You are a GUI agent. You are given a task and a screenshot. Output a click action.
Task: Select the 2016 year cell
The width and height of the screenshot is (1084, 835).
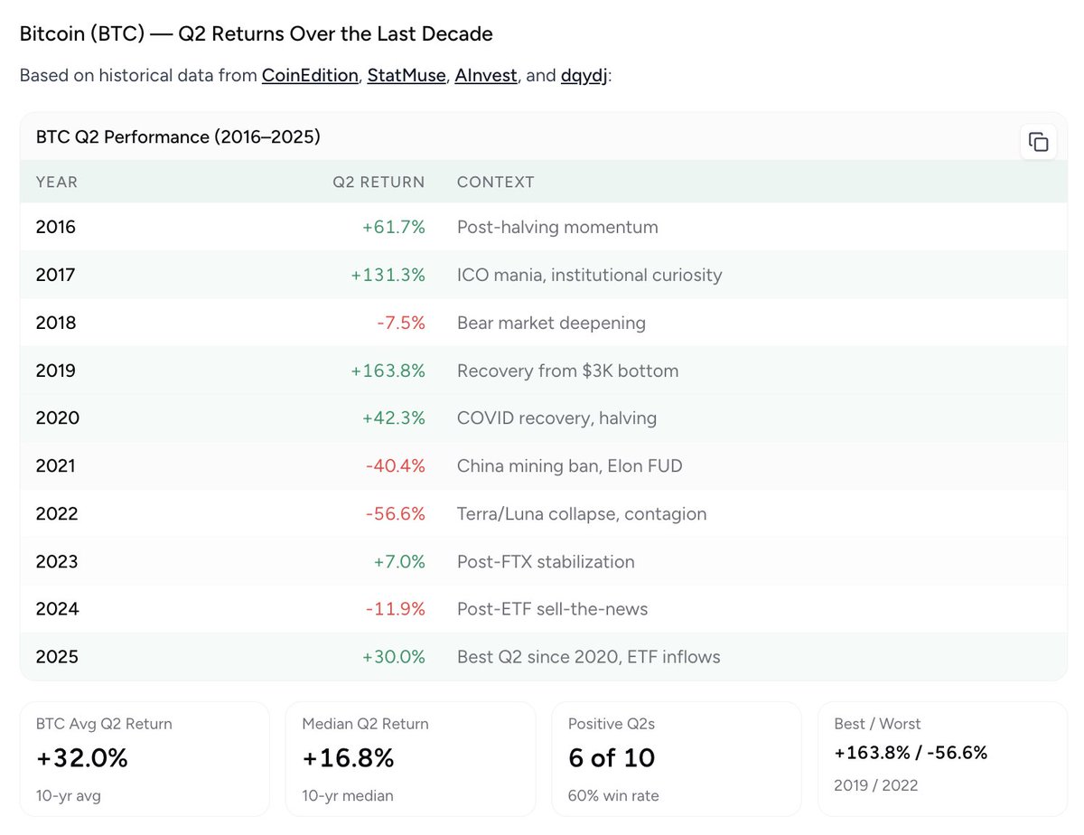coord(56,227)
